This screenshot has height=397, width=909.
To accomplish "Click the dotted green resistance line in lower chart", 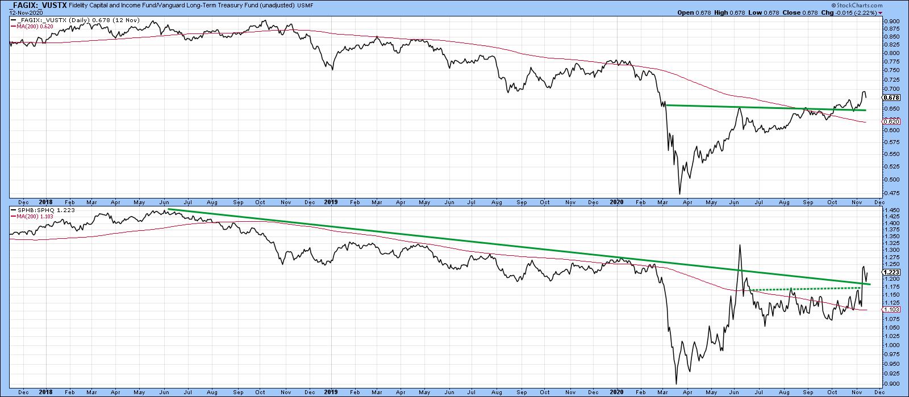I will point(804,289).
